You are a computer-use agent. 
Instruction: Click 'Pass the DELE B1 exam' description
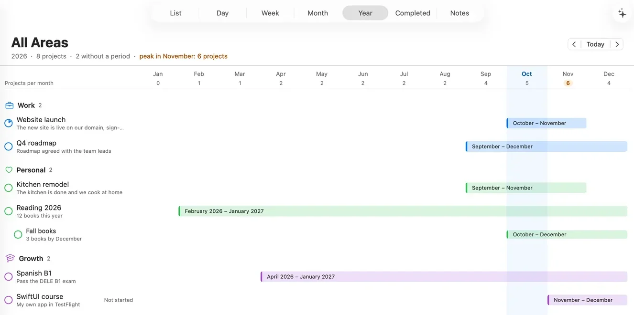(46, 281)
